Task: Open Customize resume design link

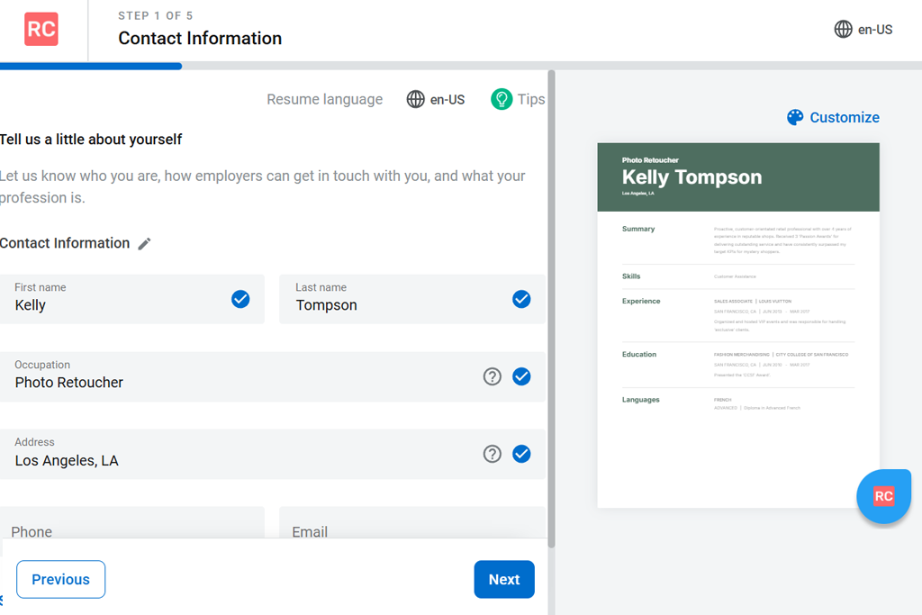Action: pyautogui.click(x=833, y=118)
